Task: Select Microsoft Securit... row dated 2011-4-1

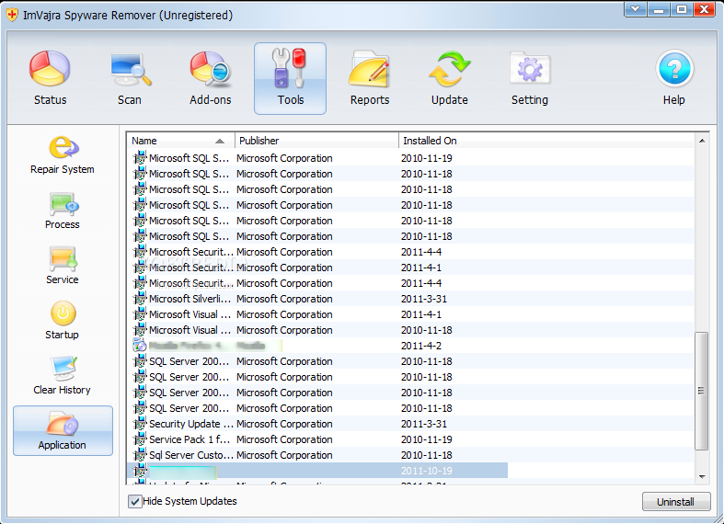Action: pyautogui.click(x=410, y=268)
